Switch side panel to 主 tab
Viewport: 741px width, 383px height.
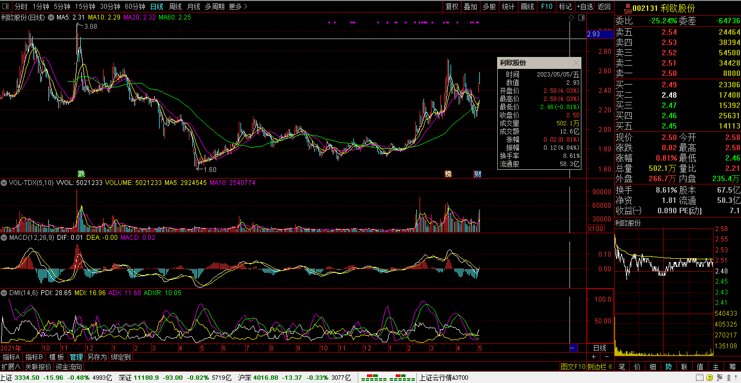[x=715, y=367]
